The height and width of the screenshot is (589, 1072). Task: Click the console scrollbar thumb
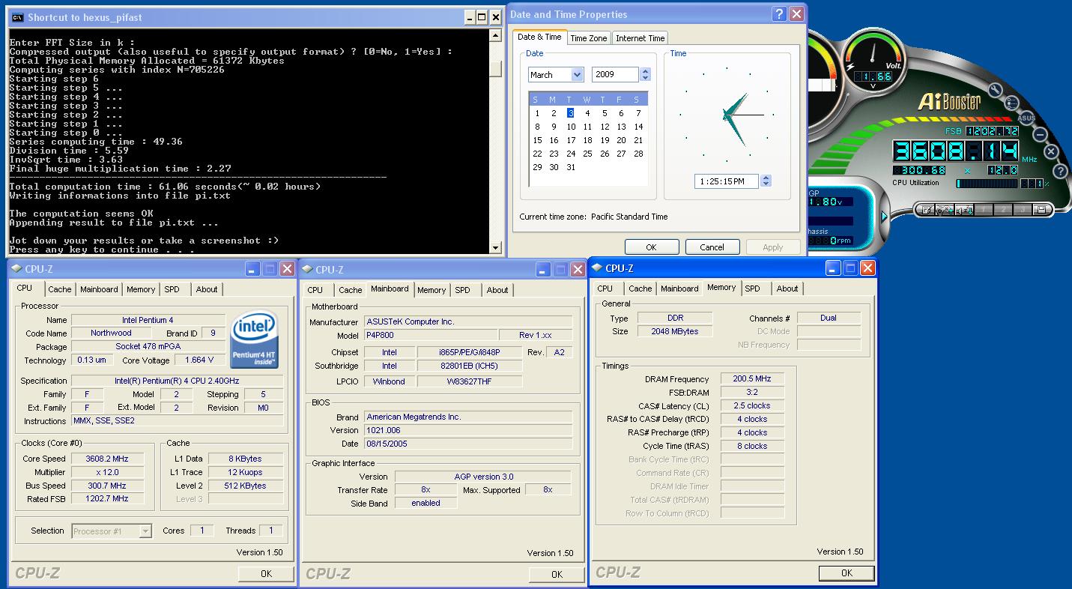coord(495,68)
